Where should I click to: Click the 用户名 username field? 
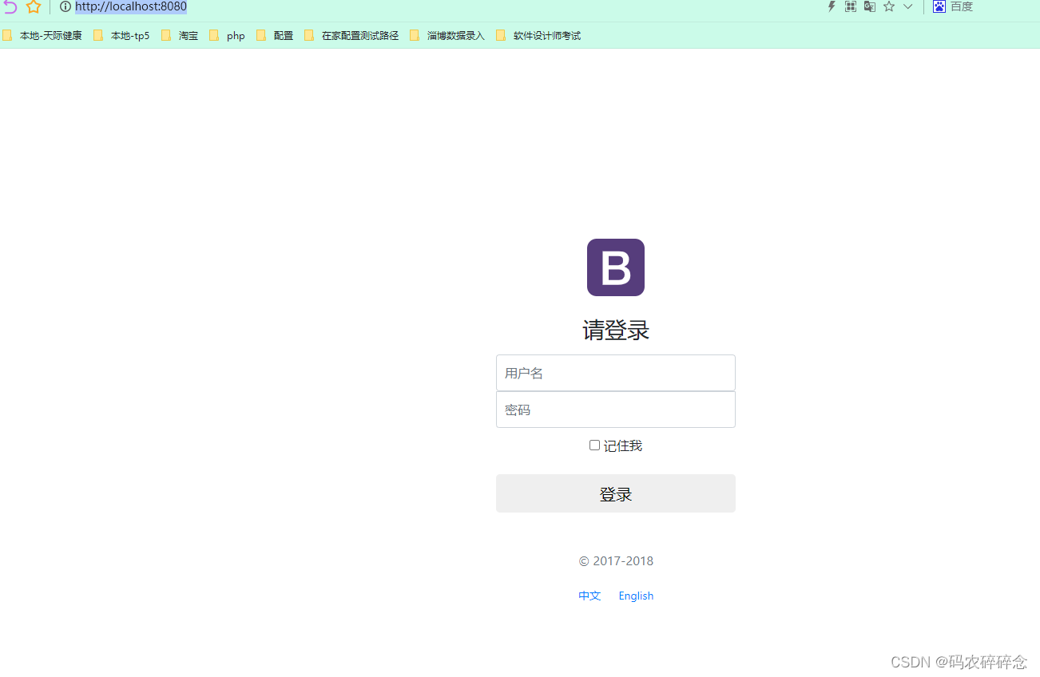616,373
